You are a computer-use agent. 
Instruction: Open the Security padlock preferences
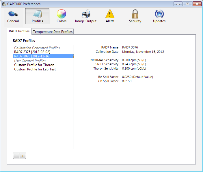[x=135, y=16]
